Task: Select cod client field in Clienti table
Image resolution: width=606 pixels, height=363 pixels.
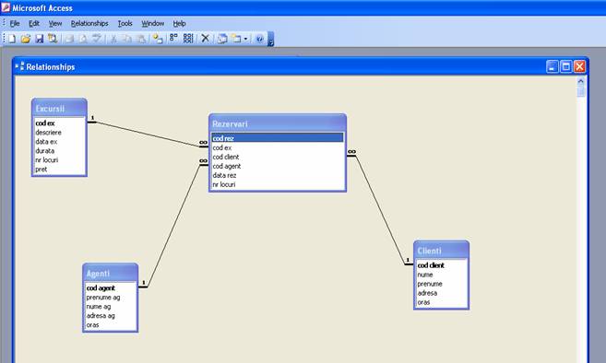Action: click(x=441, y=265)
